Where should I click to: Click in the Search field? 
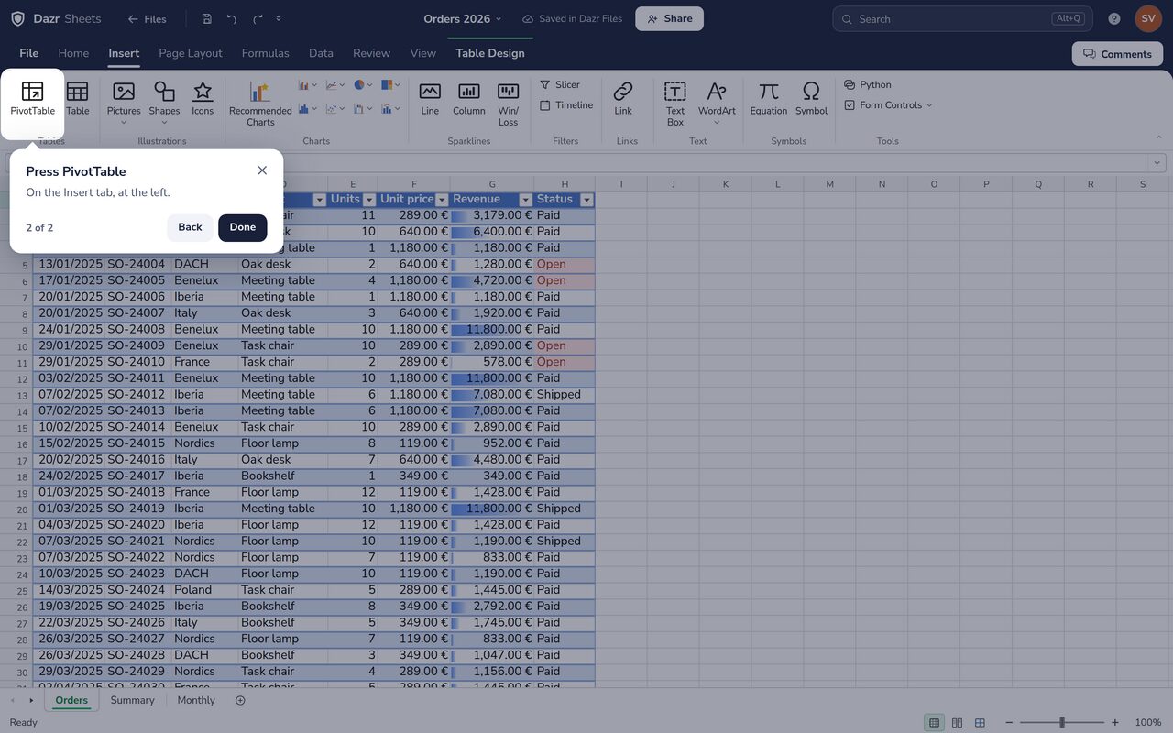(x=963, y=19)
